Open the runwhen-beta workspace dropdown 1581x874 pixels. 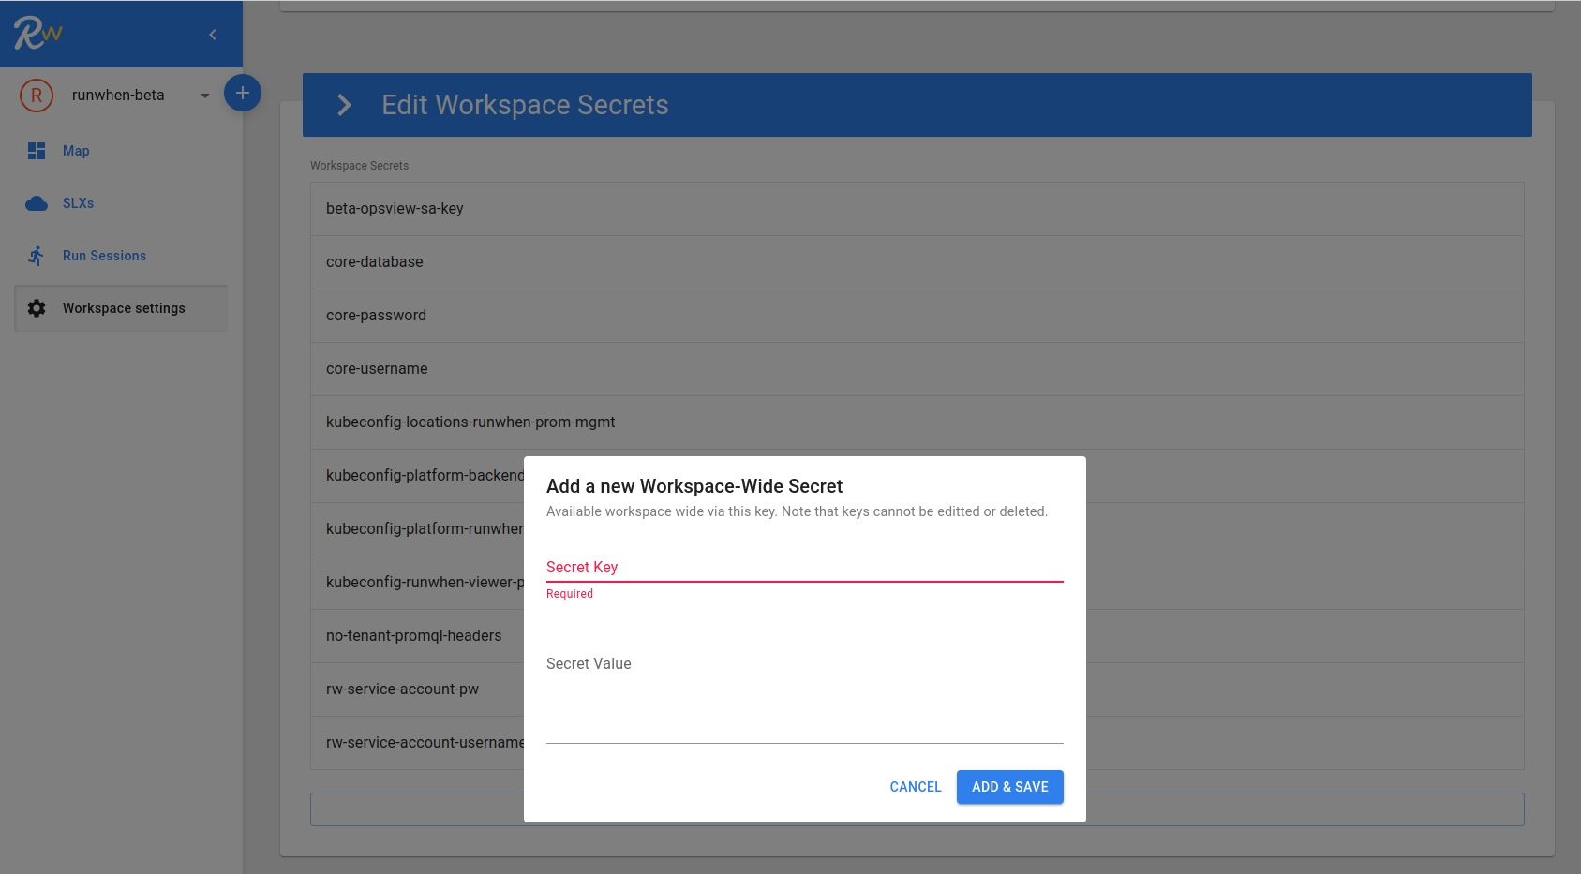204,96
